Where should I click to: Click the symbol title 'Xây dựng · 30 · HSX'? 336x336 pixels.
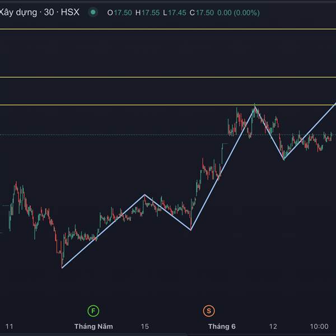(40, 12)
